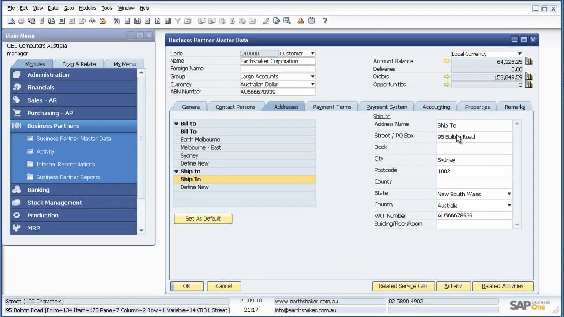Go to the first data record icon
Screen dimensions: 564x317
(137, 21)
